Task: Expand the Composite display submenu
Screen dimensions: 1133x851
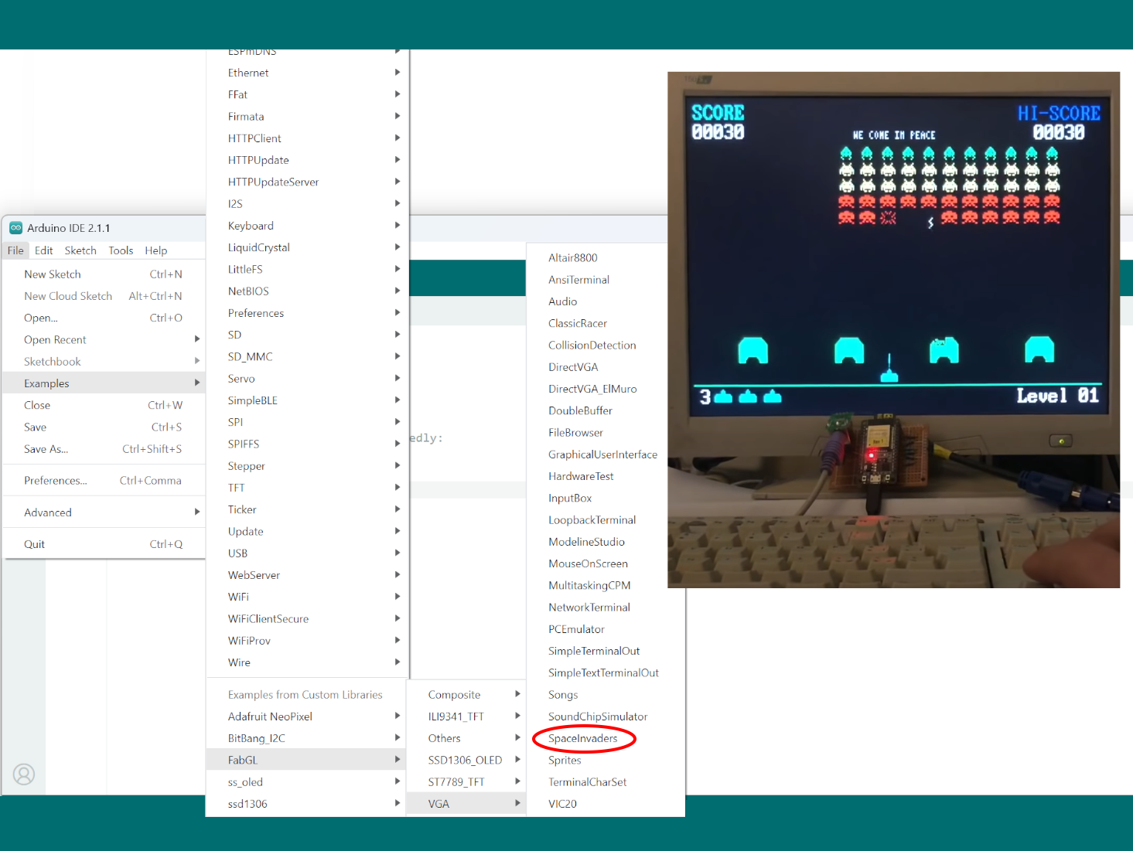Action: [455, 694]
